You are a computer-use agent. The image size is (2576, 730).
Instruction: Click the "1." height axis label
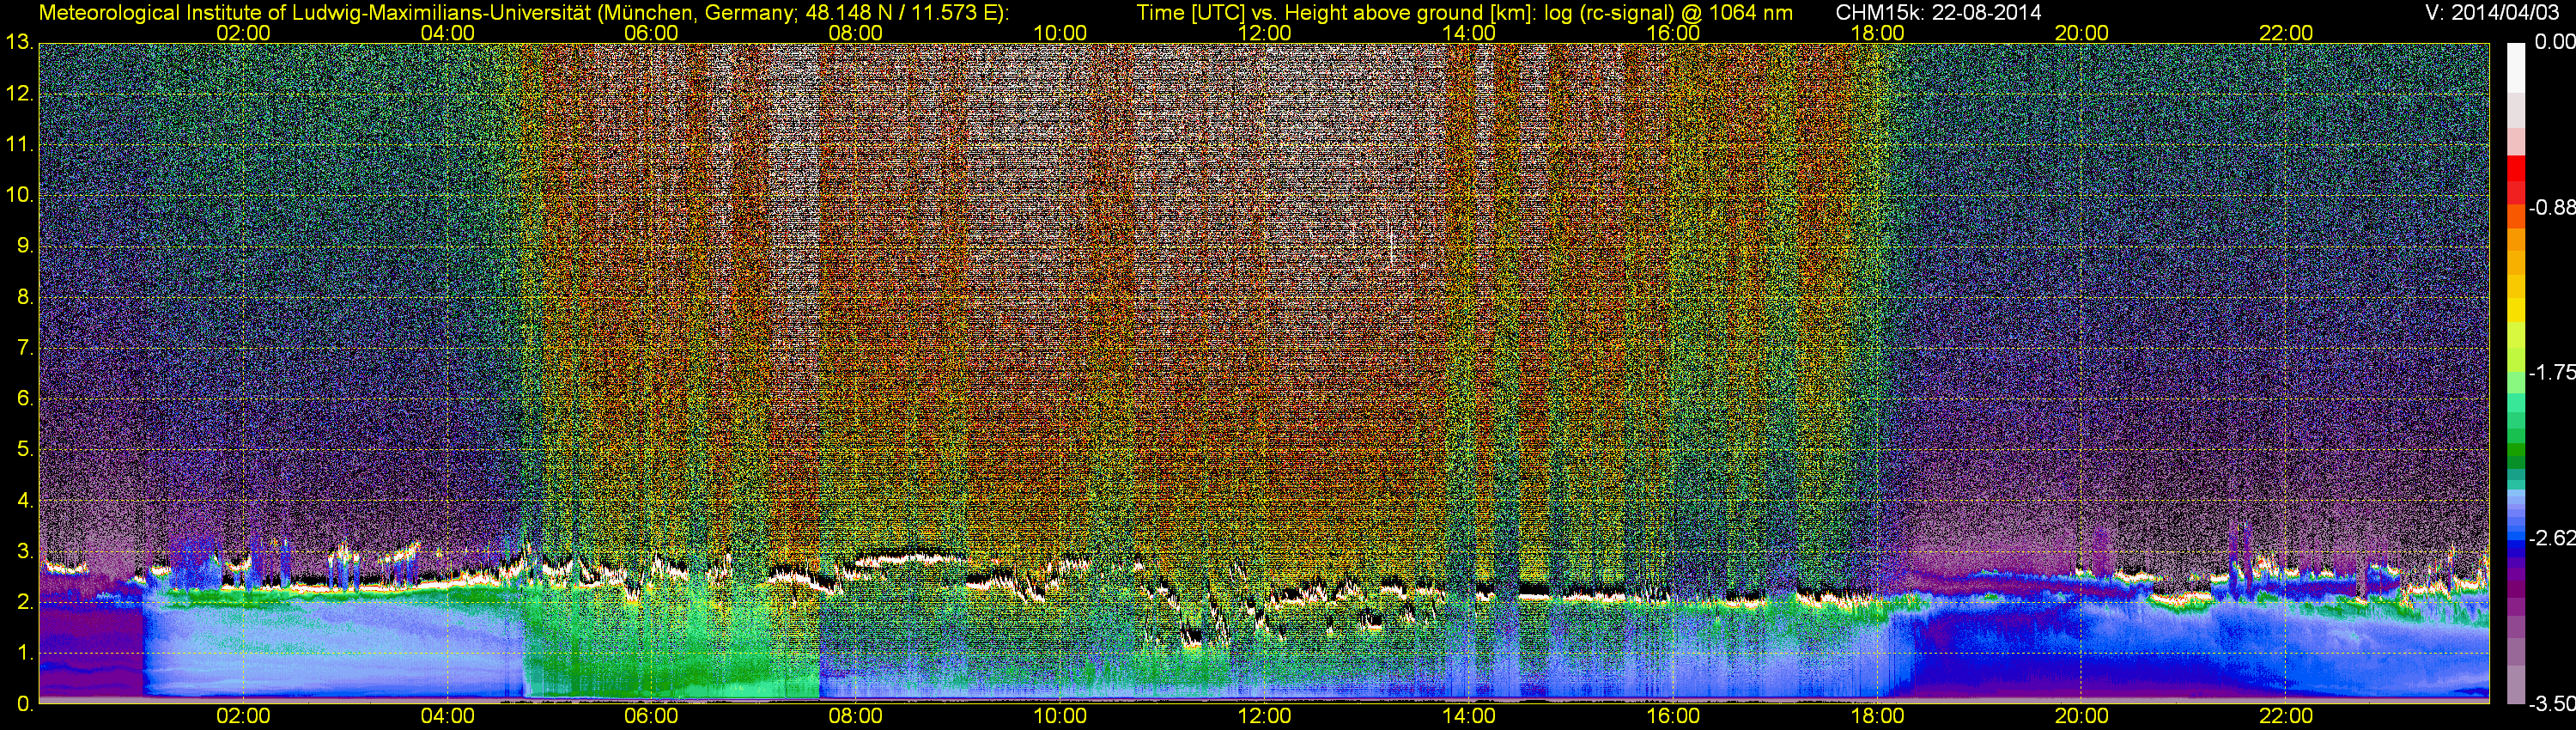click(25, 653)
